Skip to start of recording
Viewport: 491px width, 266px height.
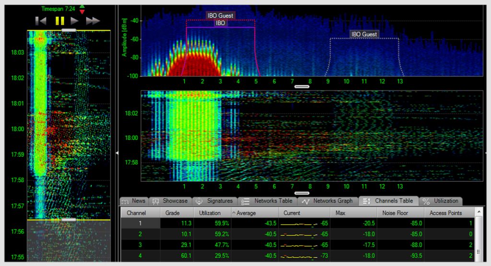(41, 21)
